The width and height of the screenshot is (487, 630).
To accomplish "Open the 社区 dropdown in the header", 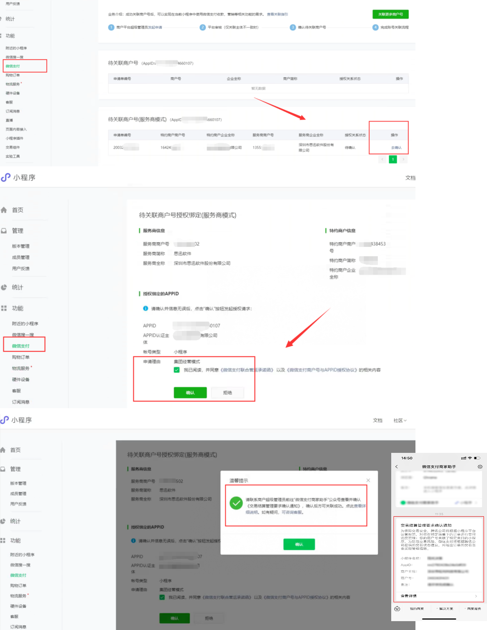I will 400,420.
